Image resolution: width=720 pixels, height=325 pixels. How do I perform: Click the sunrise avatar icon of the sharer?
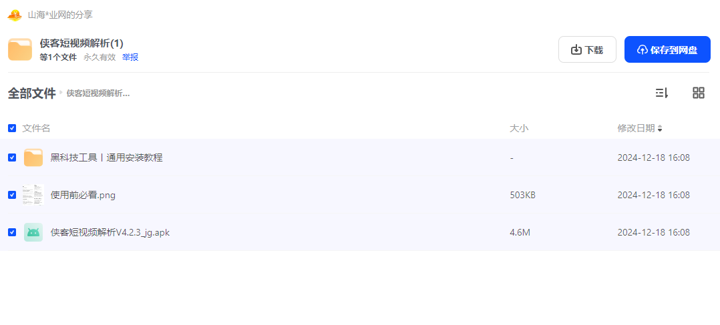click(x=15, y=15)
